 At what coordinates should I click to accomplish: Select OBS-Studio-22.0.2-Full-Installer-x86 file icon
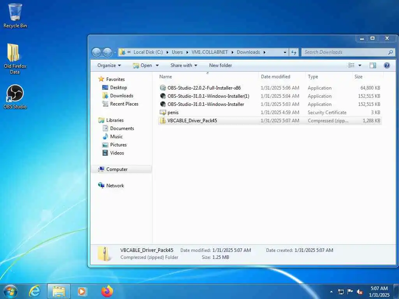click(163, 88)
